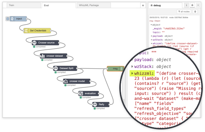
Task: Click the Crosser source ml icon
Action: (x=34, y=43)
